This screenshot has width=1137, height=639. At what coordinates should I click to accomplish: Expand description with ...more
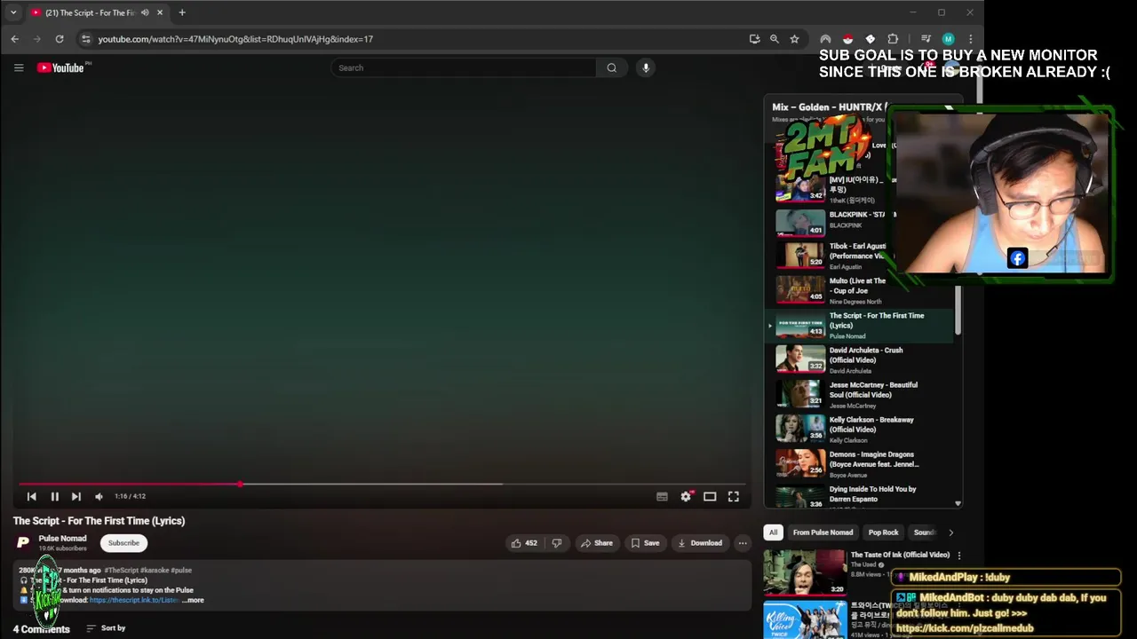tap(193, 600)
